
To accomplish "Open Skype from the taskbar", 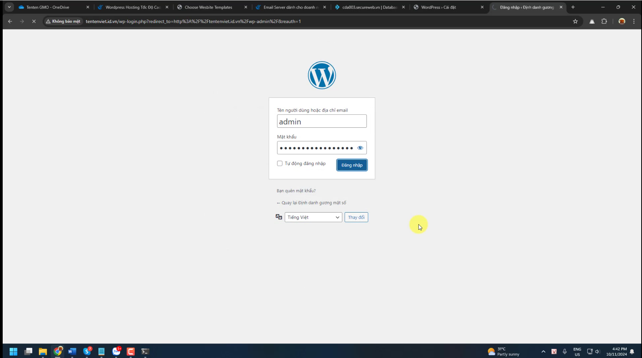I will 87,351.
